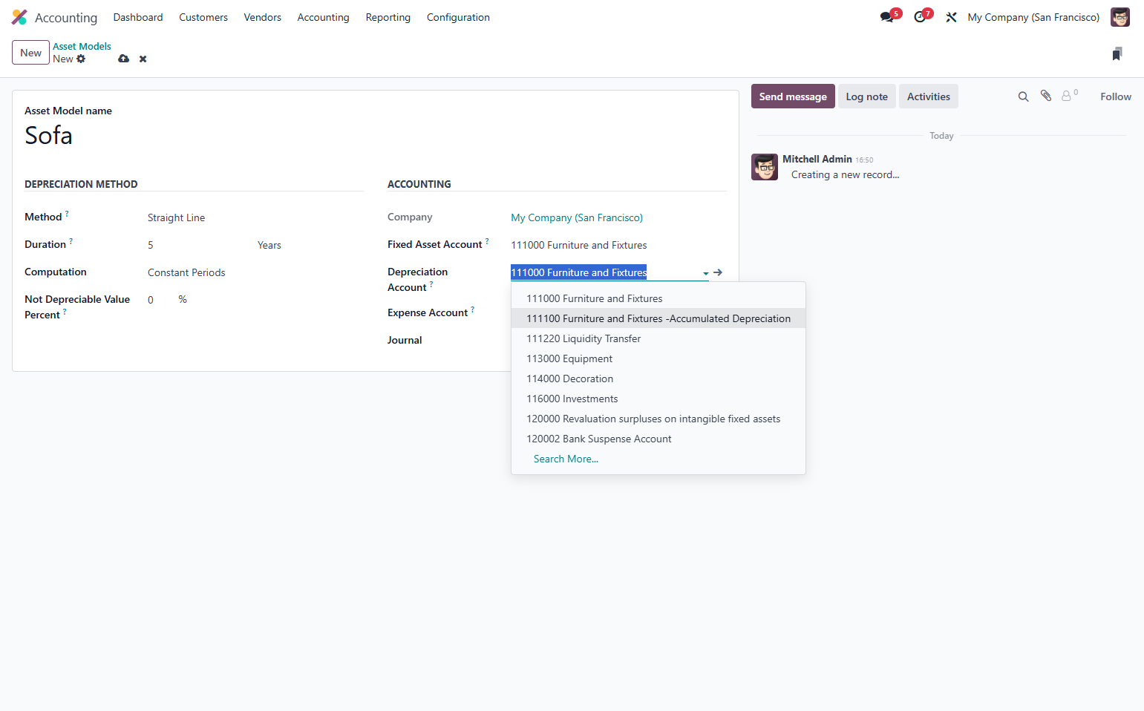Open the Depreciation Account external link arrow

pyautogui.click(x=718, y=272)
